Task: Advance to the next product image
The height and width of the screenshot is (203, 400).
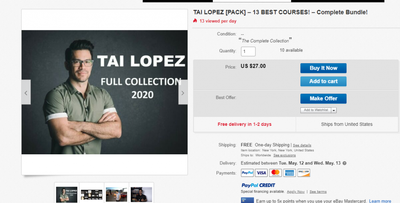Action: click(183, 92)
